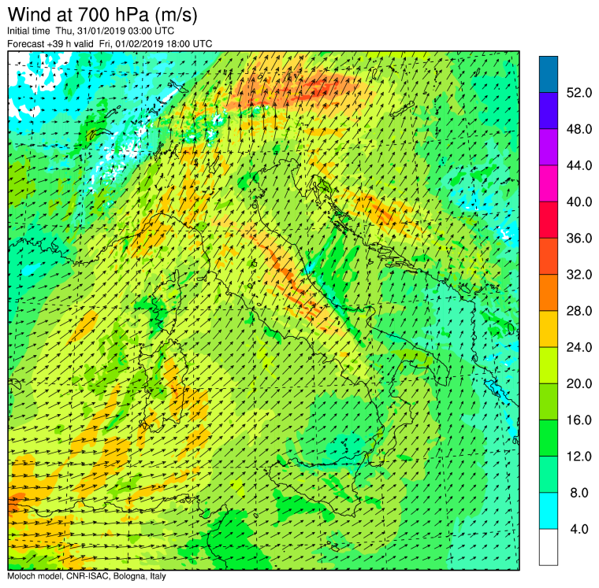Select the mint legend swatch between 8.0 and 12.0

click(x=549, y=475)
